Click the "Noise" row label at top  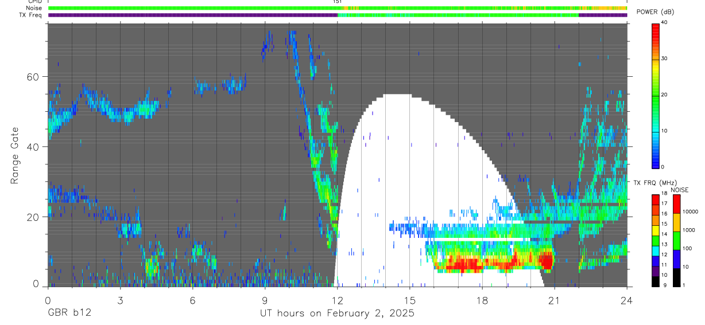34,8
